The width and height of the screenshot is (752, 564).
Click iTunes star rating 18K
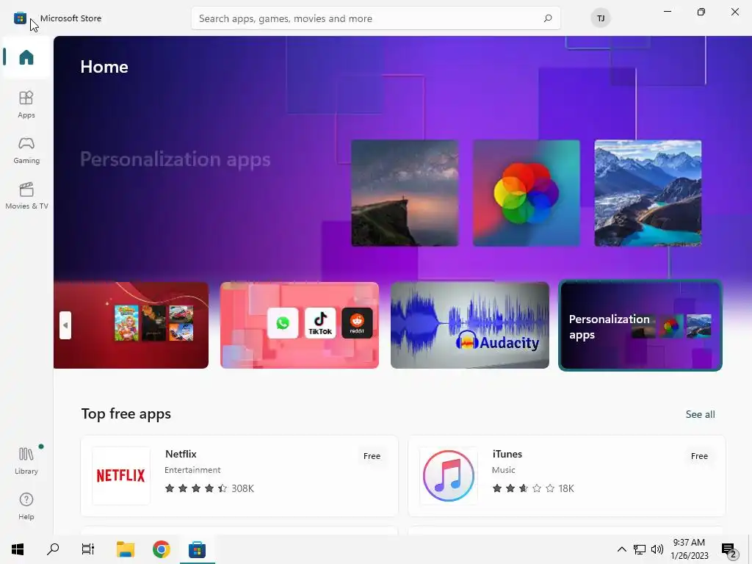533,488
